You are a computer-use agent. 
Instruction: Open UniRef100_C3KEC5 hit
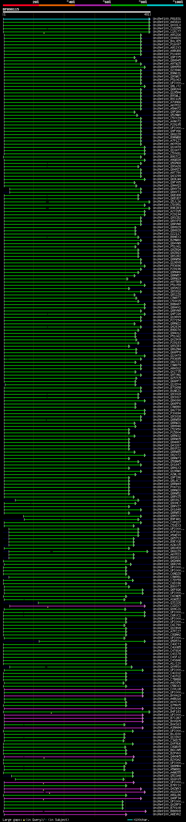click(167, 740)
